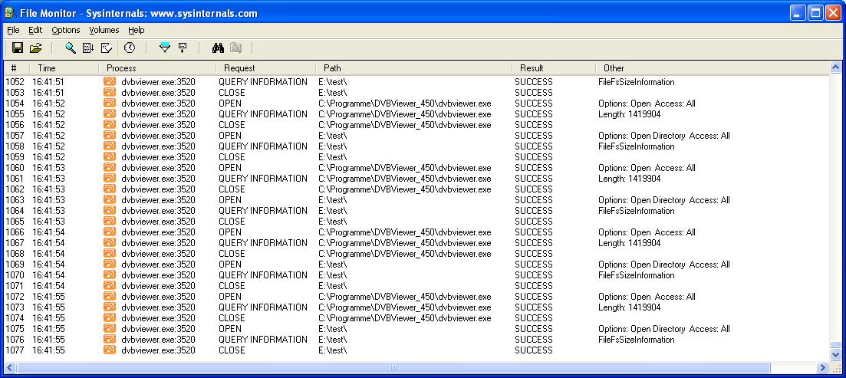The width and height of the screenshot is (846, 378).
Task: Click the horizontal scrollbar thumb
Action: tap(393, 368)
